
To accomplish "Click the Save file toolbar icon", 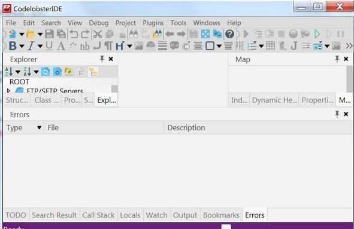I will click(49, 34).
